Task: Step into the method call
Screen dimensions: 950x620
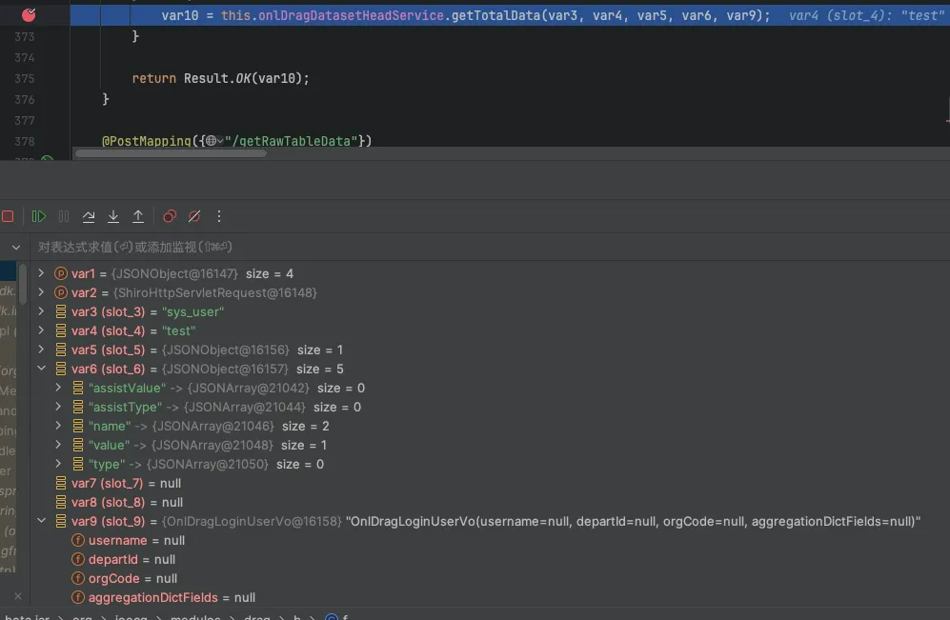Action: (113, 217)
